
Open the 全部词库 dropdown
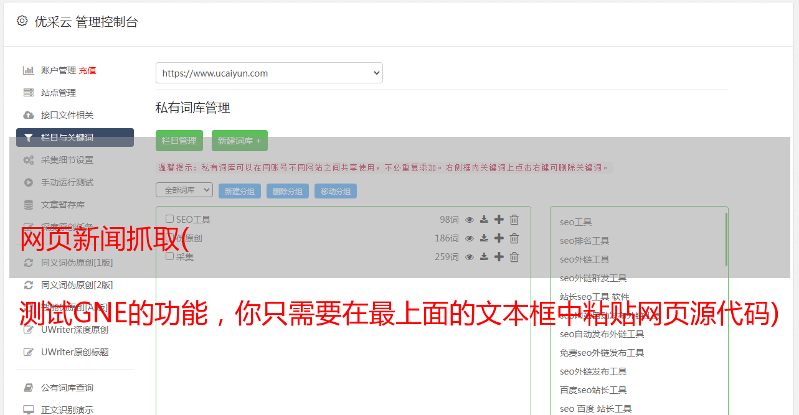[x=184, y=190]
